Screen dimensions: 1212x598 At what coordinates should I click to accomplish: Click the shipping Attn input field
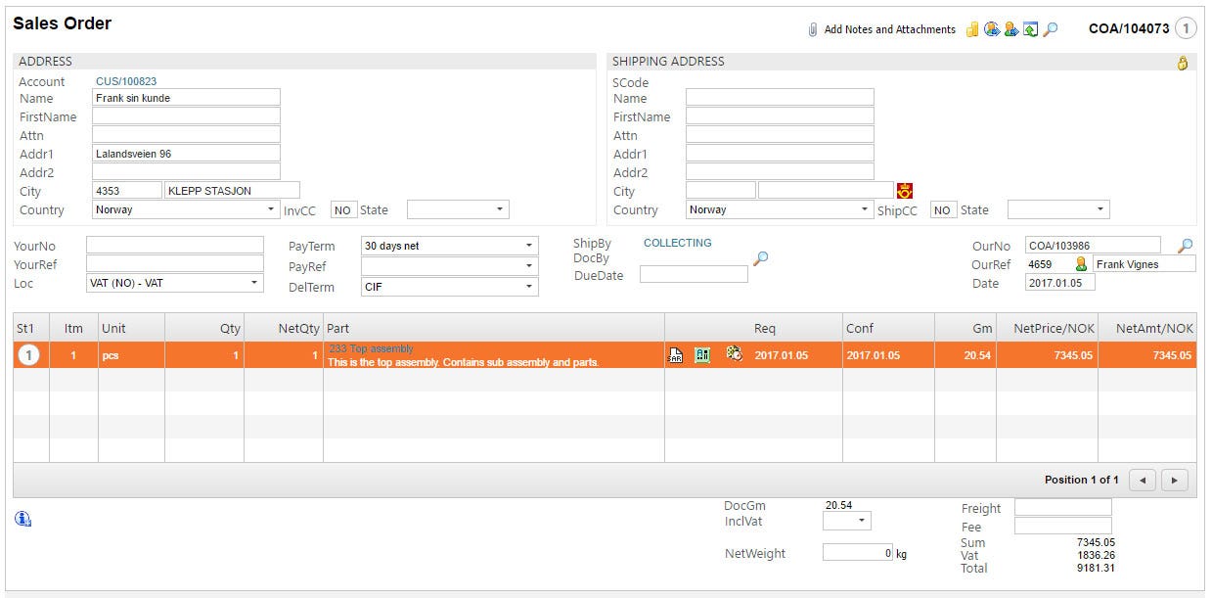click(x=780, y=135)
